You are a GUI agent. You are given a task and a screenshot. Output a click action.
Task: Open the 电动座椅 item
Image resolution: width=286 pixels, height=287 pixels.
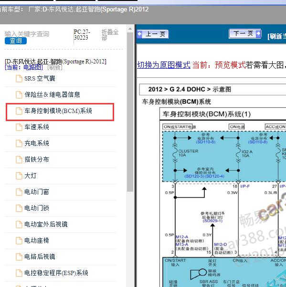coord(37,240)
